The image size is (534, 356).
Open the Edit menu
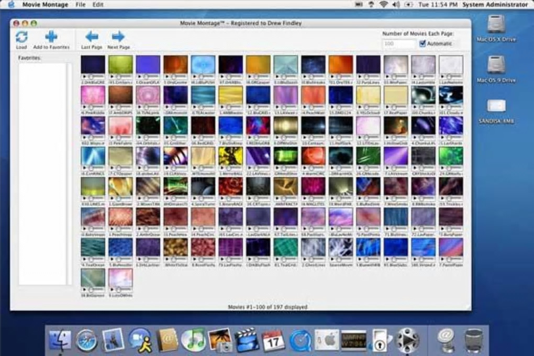98,5
